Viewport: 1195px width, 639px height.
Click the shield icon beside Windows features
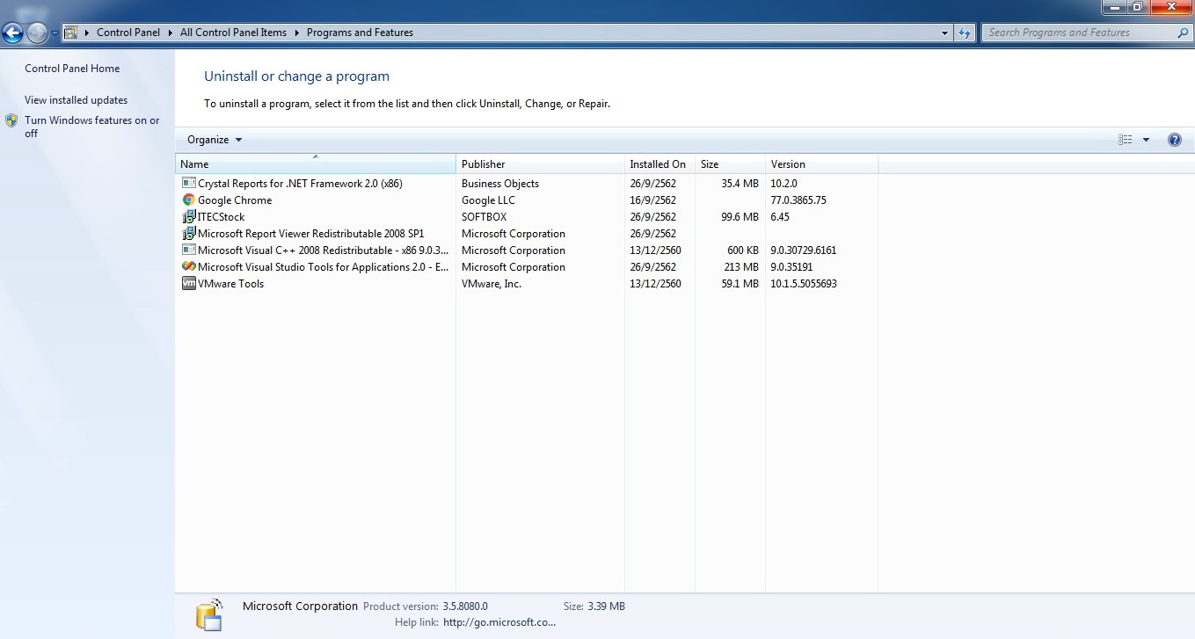[x=11, y=120]
